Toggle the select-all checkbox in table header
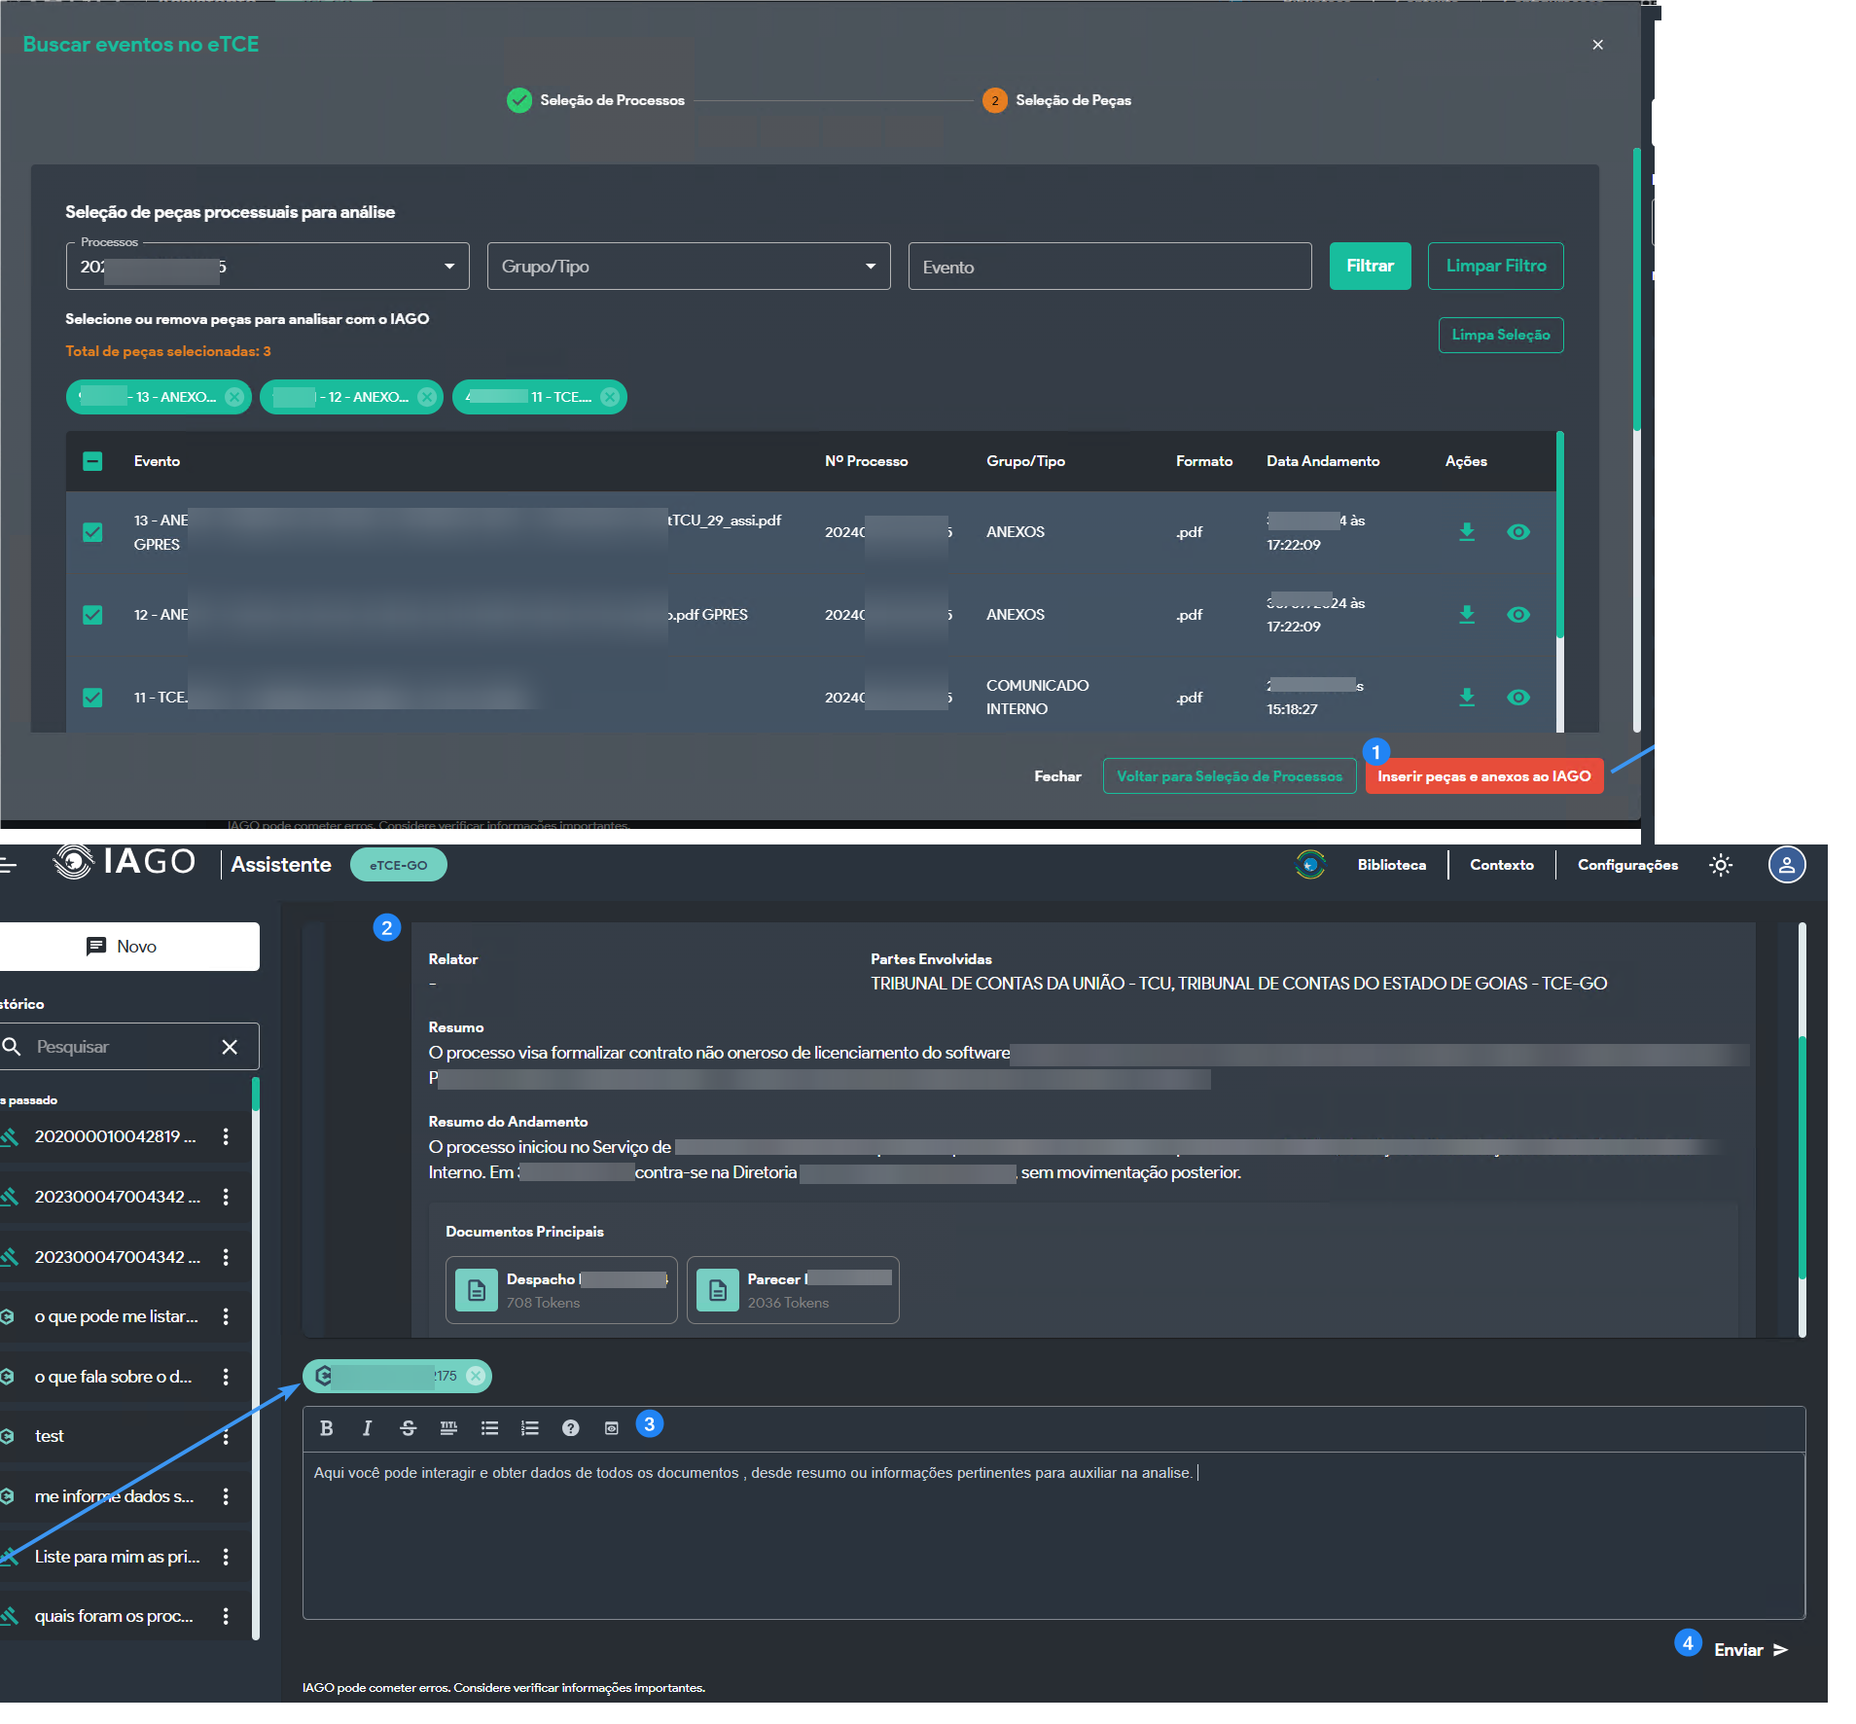This screenshot has height=1724, width=1856. pyautogui.click(x=92, y=461)
